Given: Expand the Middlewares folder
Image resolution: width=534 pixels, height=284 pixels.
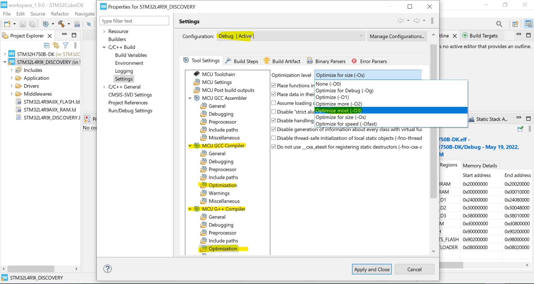Looking at the screenshot, I should click(x=12, y=94).
